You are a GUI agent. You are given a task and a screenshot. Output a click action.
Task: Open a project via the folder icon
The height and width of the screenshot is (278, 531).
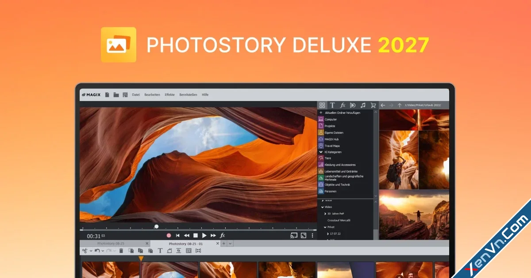(x=116, y=94)
